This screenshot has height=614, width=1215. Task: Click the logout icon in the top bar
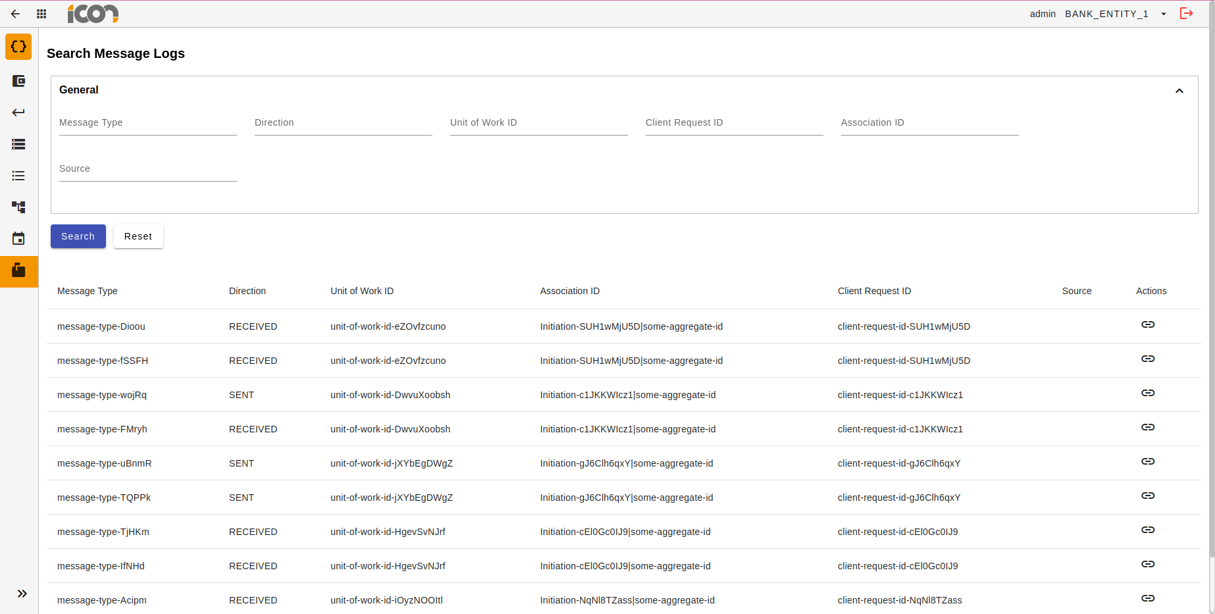click(1187, 13)
